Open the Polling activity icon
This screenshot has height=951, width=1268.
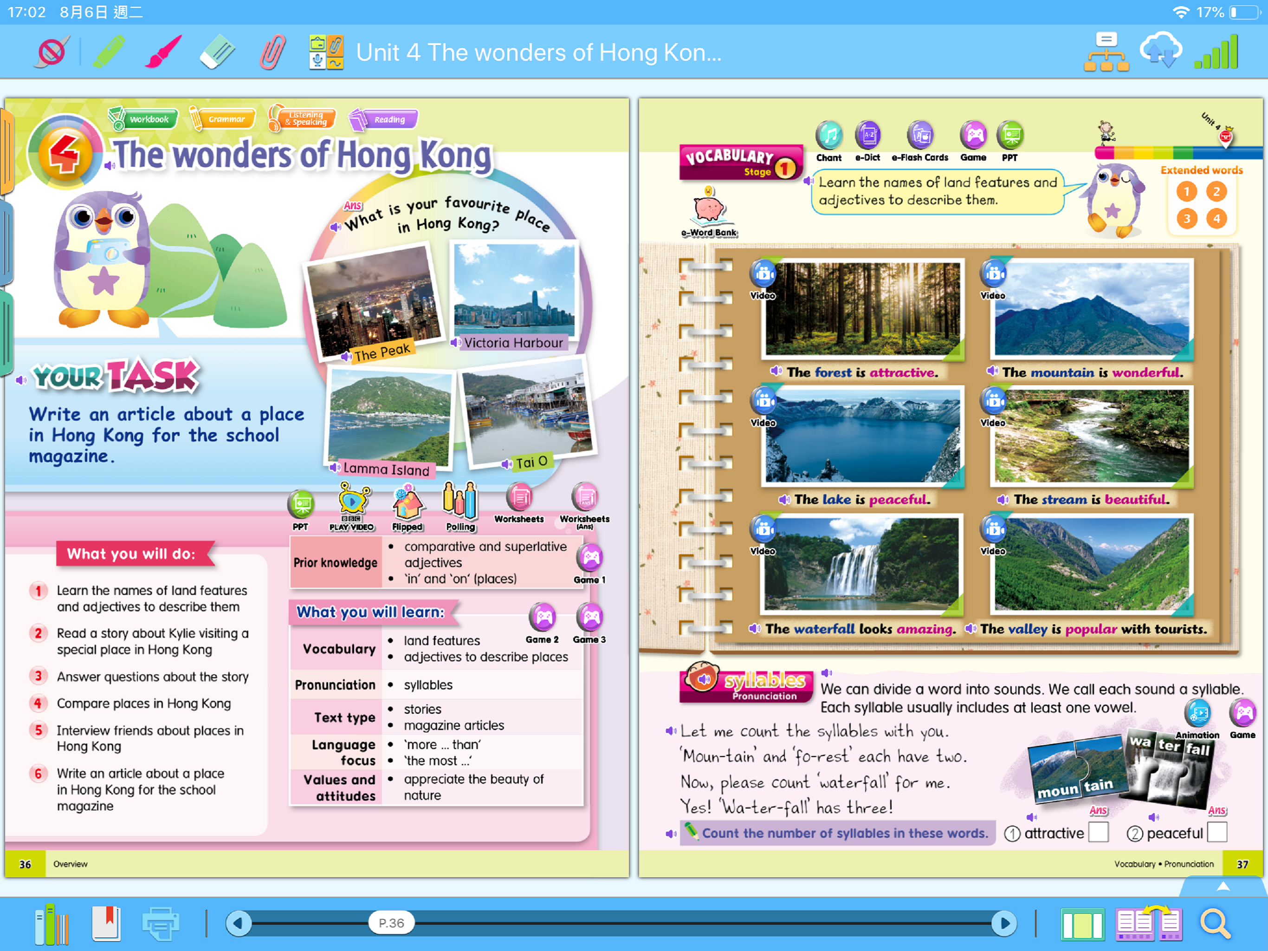click(460, 500)
